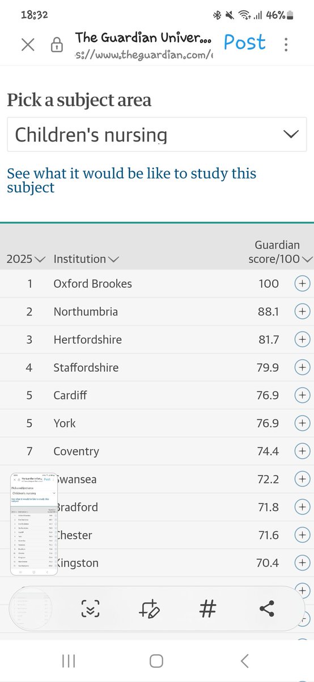Sort by Institution column header

point(86,259)
